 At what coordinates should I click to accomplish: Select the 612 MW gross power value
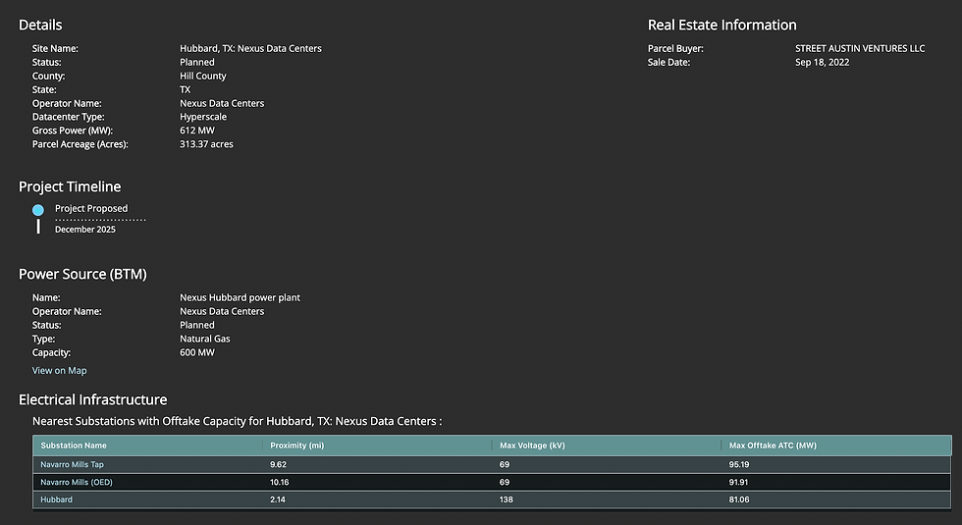(197, 130)
